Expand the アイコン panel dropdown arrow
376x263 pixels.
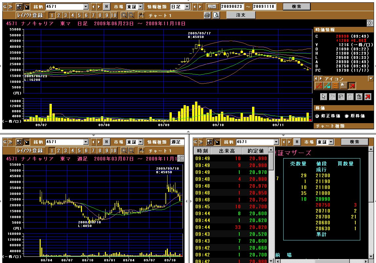[371, 79]
